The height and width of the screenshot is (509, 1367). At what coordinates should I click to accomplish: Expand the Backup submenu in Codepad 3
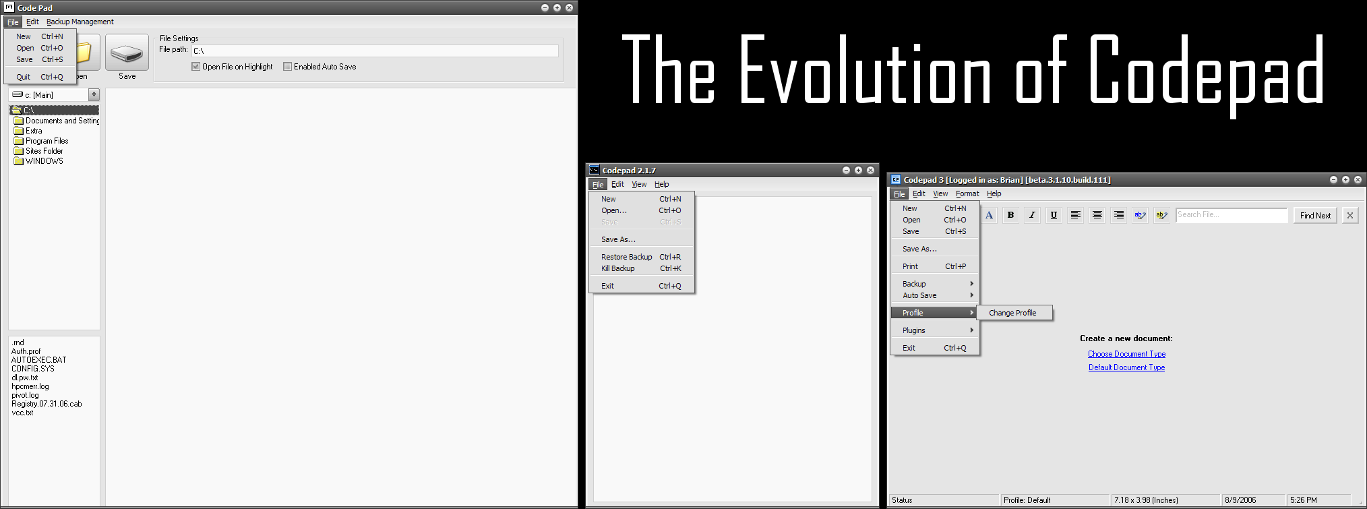(x=935, y=284)
